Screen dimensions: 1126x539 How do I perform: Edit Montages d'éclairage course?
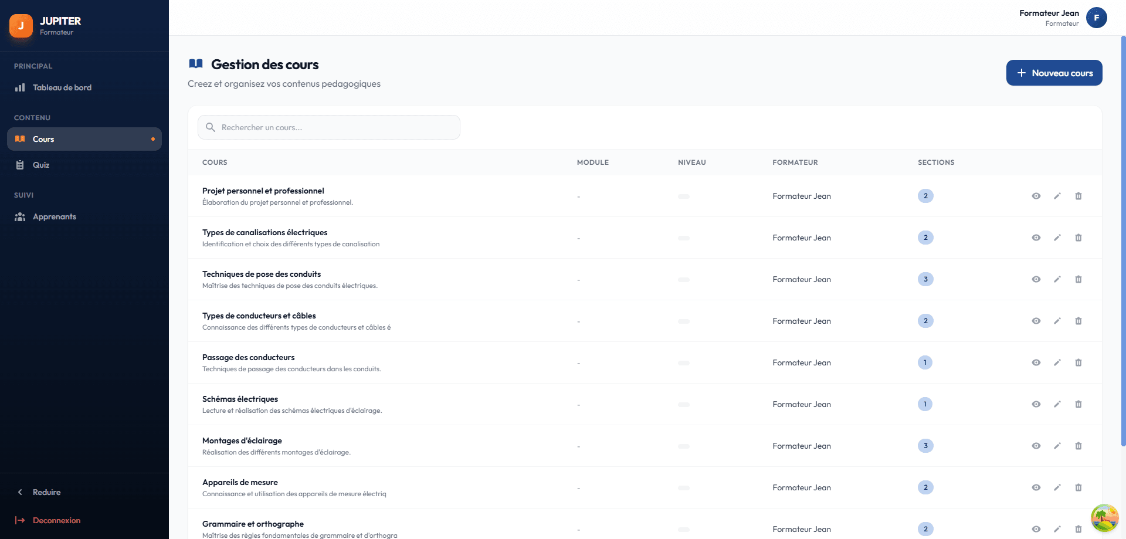(1057, 446)
